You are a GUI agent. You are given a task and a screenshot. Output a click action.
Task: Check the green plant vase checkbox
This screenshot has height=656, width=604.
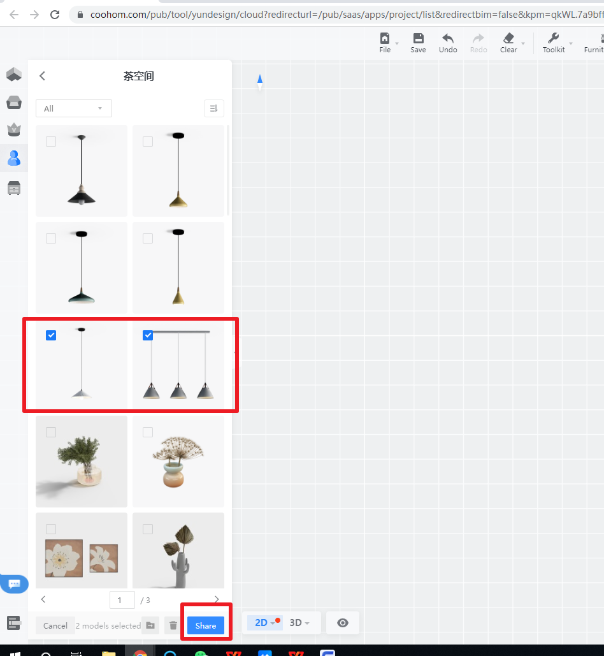click(x=51, y=432)
